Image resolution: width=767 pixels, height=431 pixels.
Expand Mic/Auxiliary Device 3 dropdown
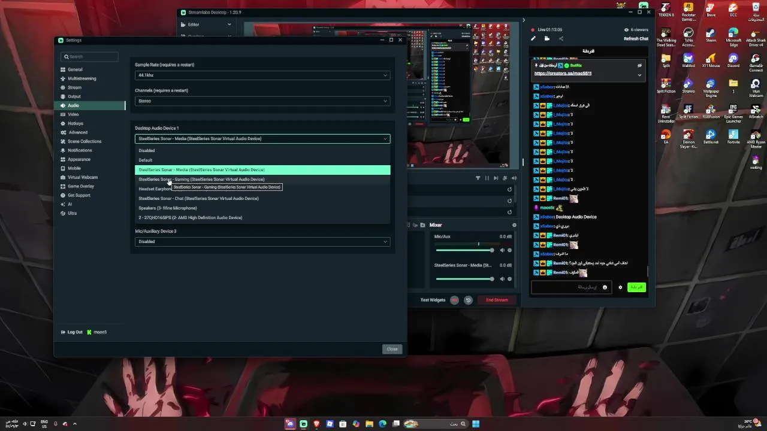pos(262,242)
